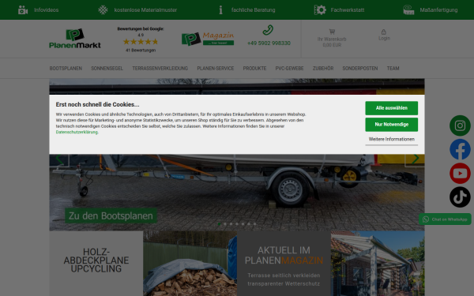This screenshot has height=296, width=474.
Task: Click phone number +49 5902 998330
Action: tap(269, 43)
